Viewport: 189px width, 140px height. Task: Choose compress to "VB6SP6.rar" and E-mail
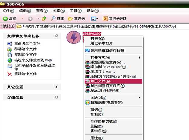click(113, 76)
